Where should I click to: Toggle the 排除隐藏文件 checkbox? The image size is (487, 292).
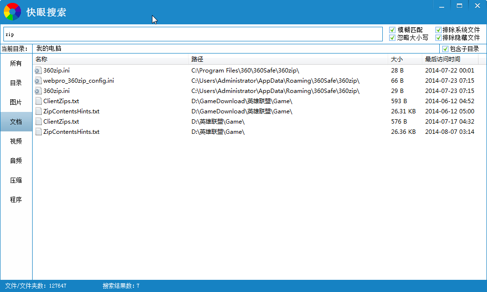click(438, 37)
